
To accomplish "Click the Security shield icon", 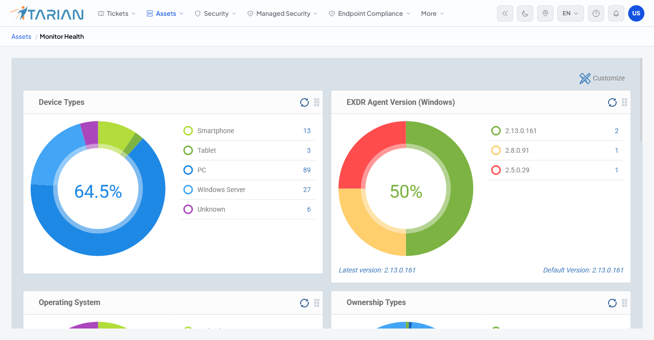I will point(198,13).
